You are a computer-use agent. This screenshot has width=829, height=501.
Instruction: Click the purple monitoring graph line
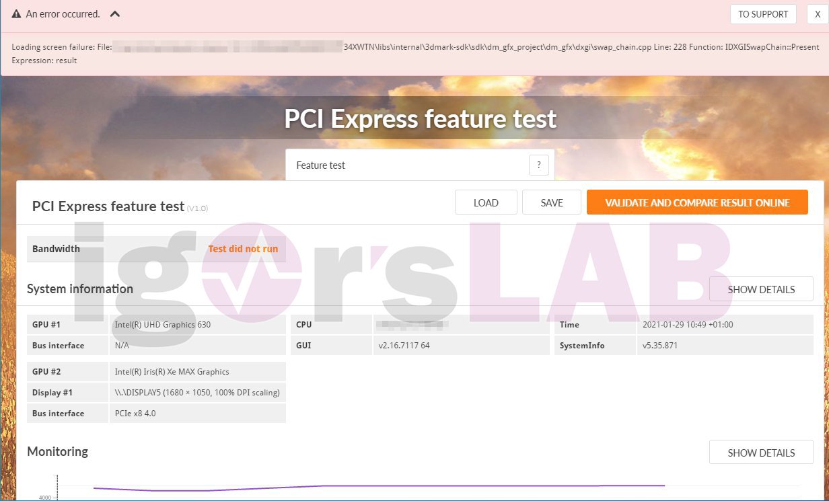[x=379, y=487]
